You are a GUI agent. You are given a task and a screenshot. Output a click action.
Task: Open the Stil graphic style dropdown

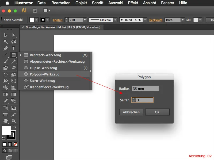coord(200,20)
